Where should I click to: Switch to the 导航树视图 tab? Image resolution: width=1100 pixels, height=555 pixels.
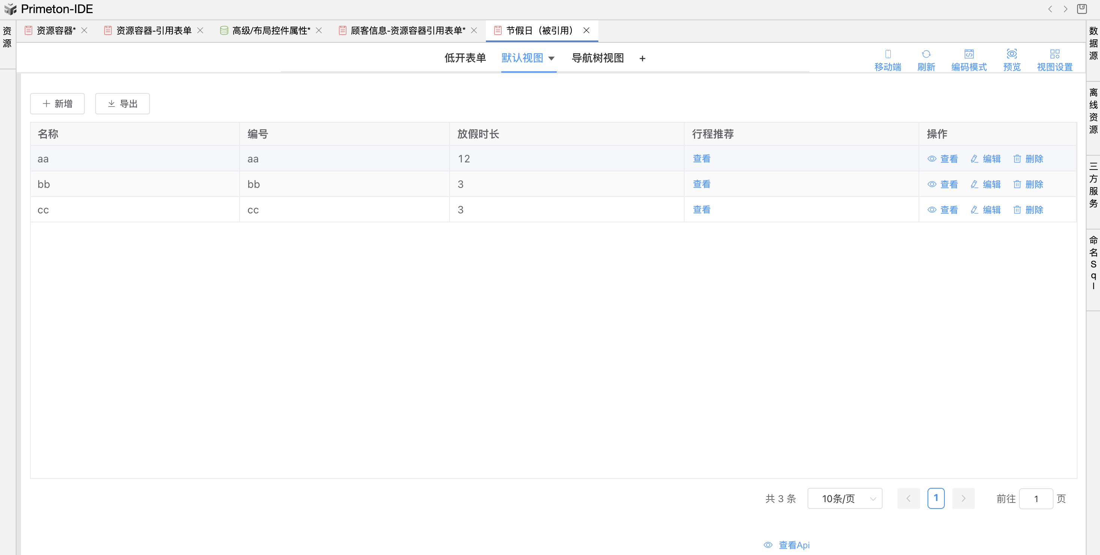[597, 58]
